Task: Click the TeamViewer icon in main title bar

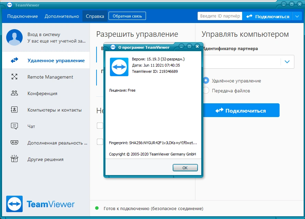Action: point(10,5)
